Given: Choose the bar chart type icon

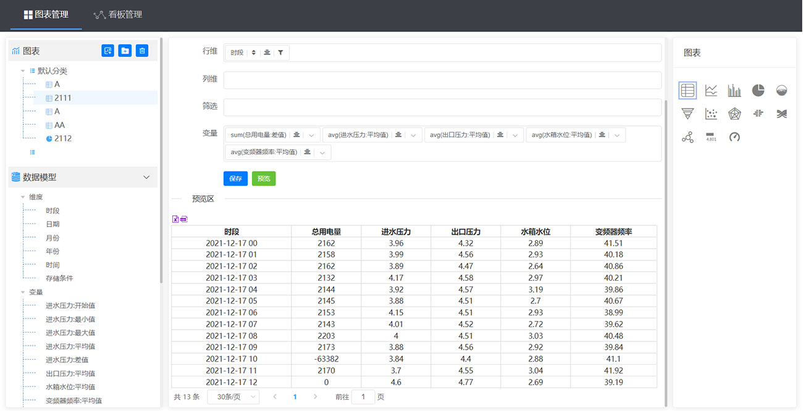Looking at the screenshot, I should (x=734, y=91).
